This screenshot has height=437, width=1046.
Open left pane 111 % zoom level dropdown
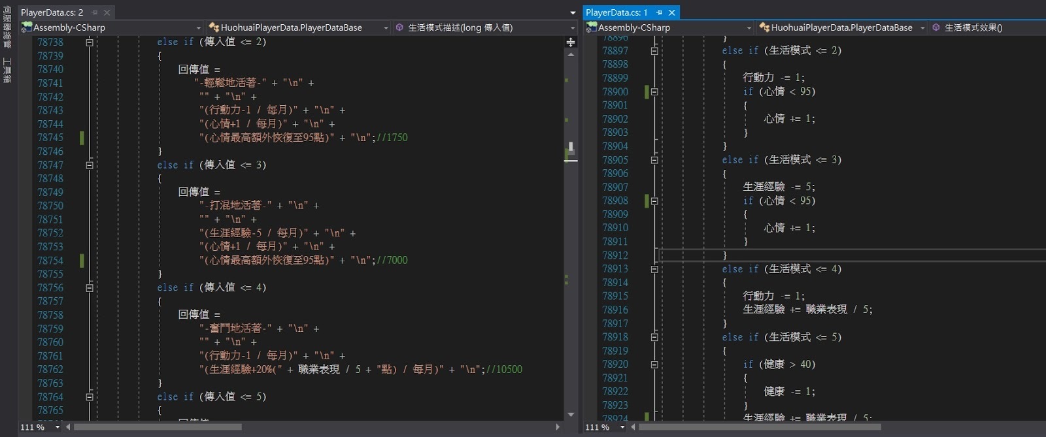[58, 427]
